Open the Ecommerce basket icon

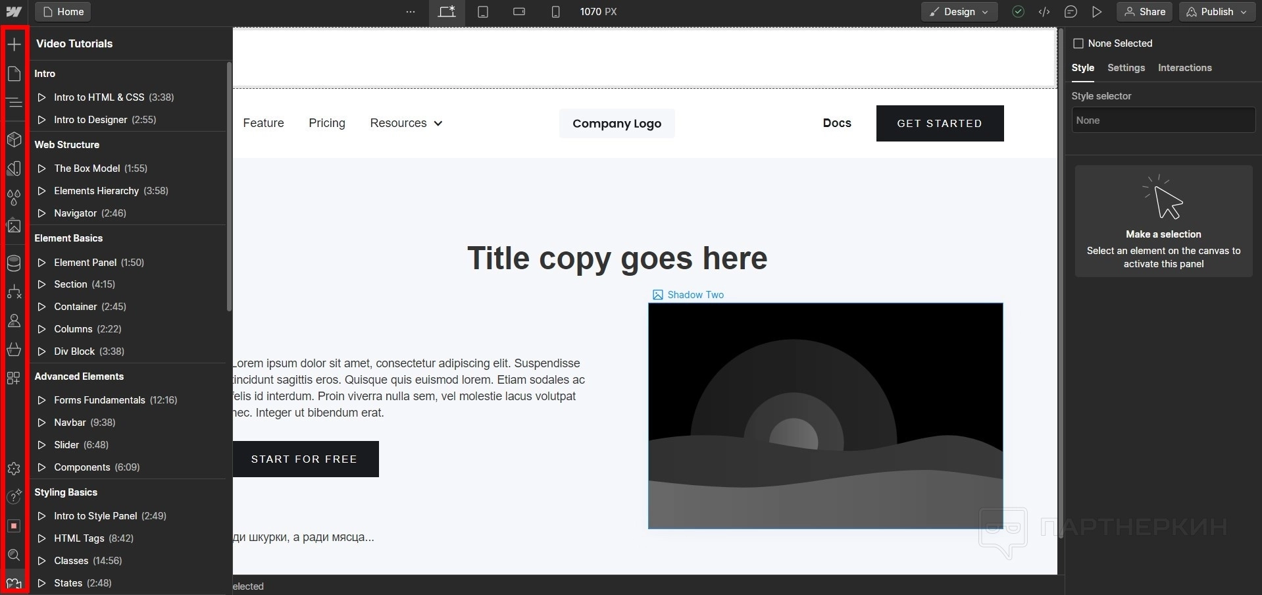click(x=14, y=349)
